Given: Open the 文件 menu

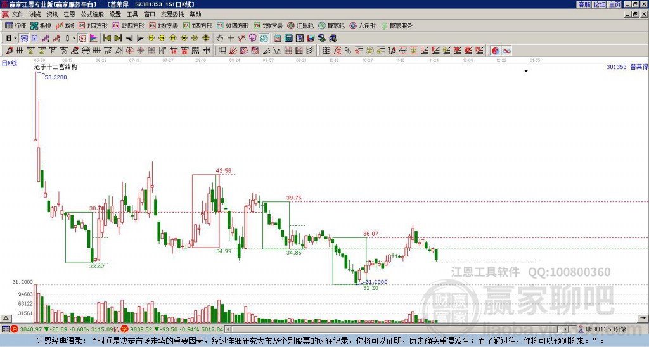Looking at the screenshot, I should [18, 15].
